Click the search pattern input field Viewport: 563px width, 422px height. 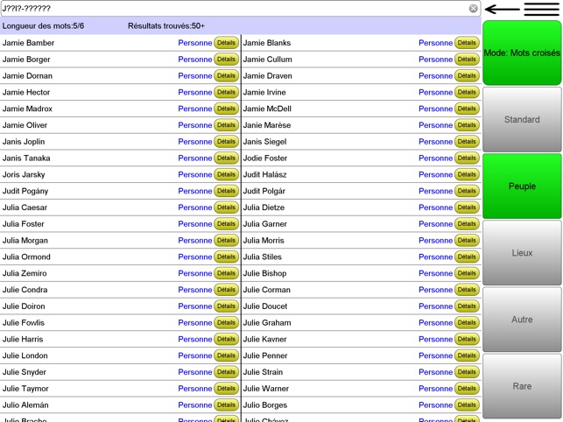[241, 9]
